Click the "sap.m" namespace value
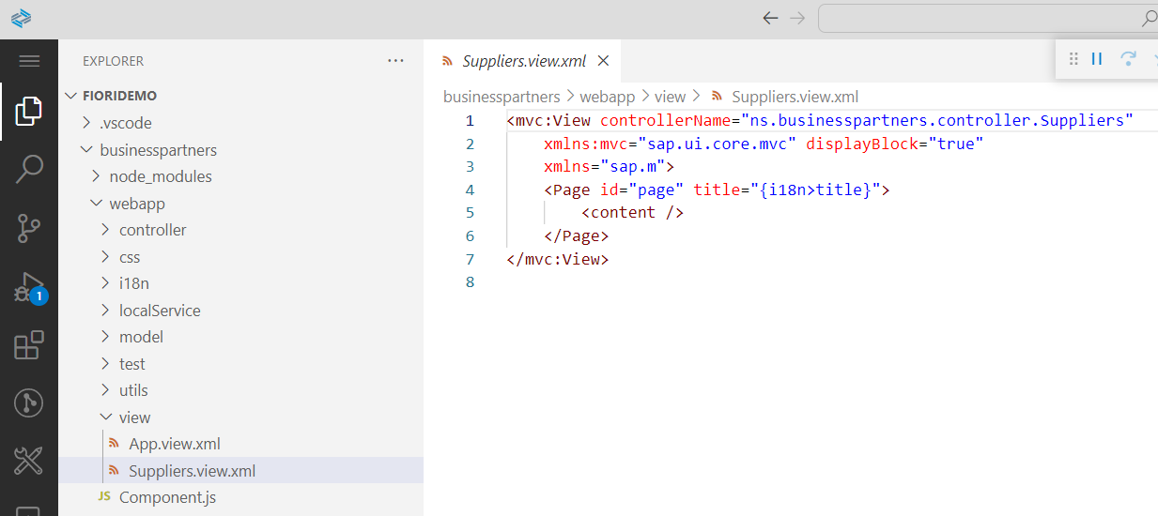The height and width of the screenshot is (516, 1158). (x=632, y=167)
